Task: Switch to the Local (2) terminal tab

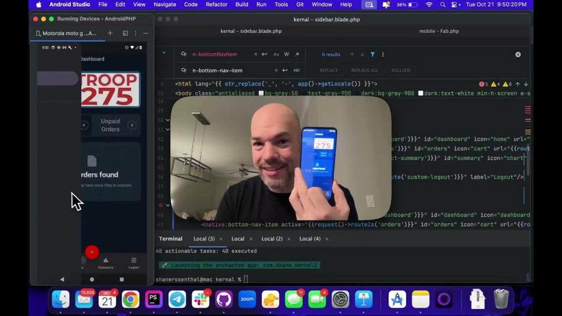Action: tap(272, 239)
